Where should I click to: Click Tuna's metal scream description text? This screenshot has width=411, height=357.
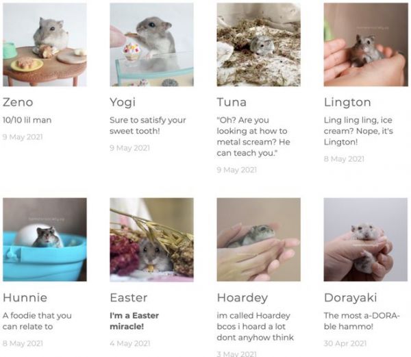pos(253,136)
